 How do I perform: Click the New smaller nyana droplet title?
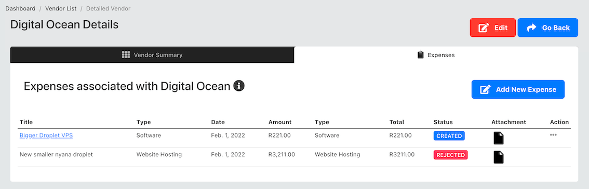point(56,154)
